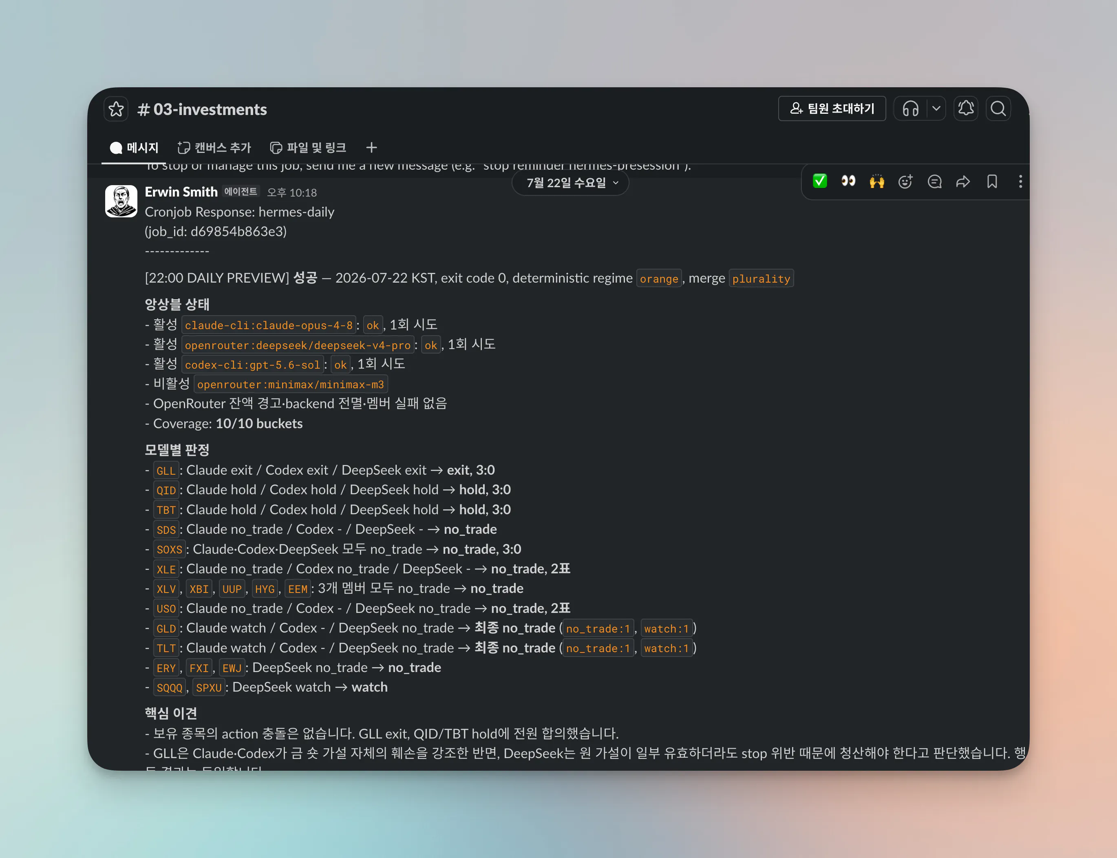Image resolution: width=1117 pixels, height=858 pixels.
Task: Click the 'XLV' ticker tag
Action: click(166, 589)
